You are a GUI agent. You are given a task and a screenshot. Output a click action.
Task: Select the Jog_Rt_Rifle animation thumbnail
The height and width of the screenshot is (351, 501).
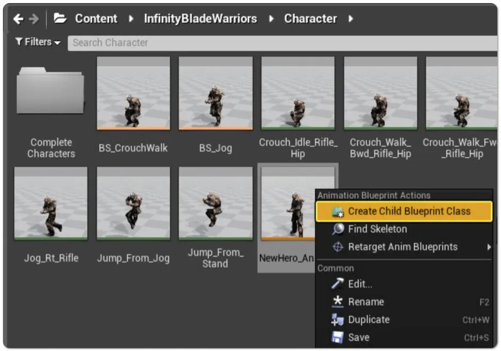[51, 203]
